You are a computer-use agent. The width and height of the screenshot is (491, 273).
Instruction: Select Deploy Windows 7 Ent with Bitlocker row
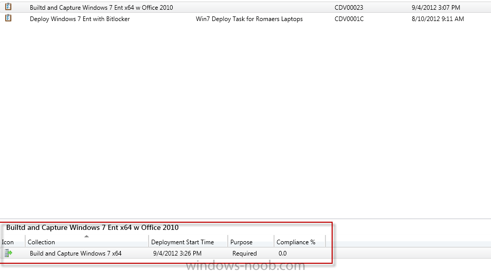[246, 19]
